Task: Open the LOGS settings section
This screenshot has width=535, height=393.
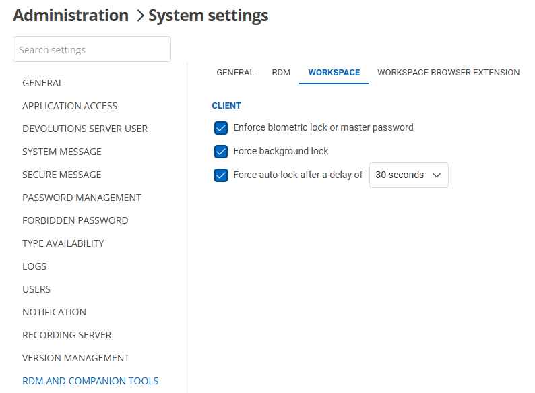Action: click(x=34, y=266)
